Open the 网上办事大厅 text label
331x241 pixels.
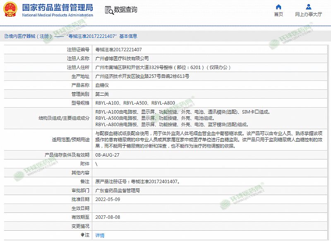[x=308, y=14]
